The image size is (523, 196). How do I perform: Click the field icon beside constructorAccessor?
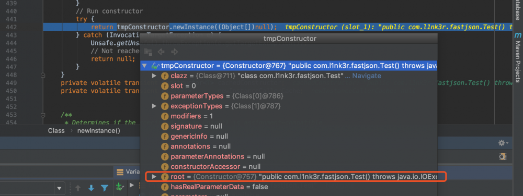[x=165, y=166]
